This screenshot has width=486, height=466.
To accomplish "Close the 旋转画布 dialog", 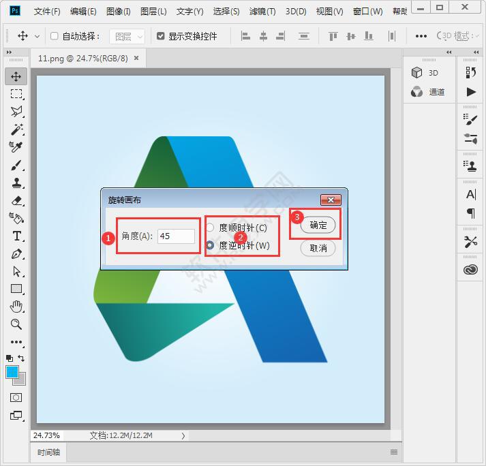I will click(331, 200).
